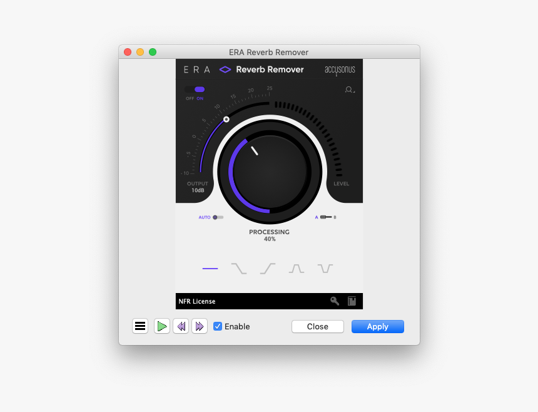Viewport: 538px width, 412px height.
Task: Uncheck the Enable checkbox
Action: pyautogui.click(x=218, y=326)
